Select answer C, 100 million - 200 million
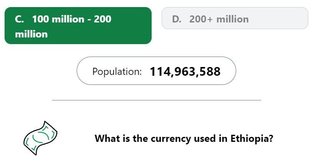The width and height of the screenshot is (312, 156). tap(78, 26)
